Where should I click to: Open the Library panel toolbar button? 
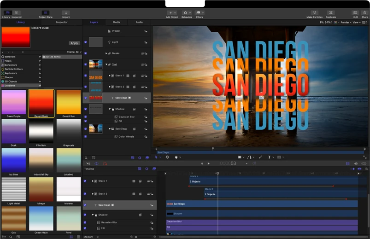(x=7, y=13)
